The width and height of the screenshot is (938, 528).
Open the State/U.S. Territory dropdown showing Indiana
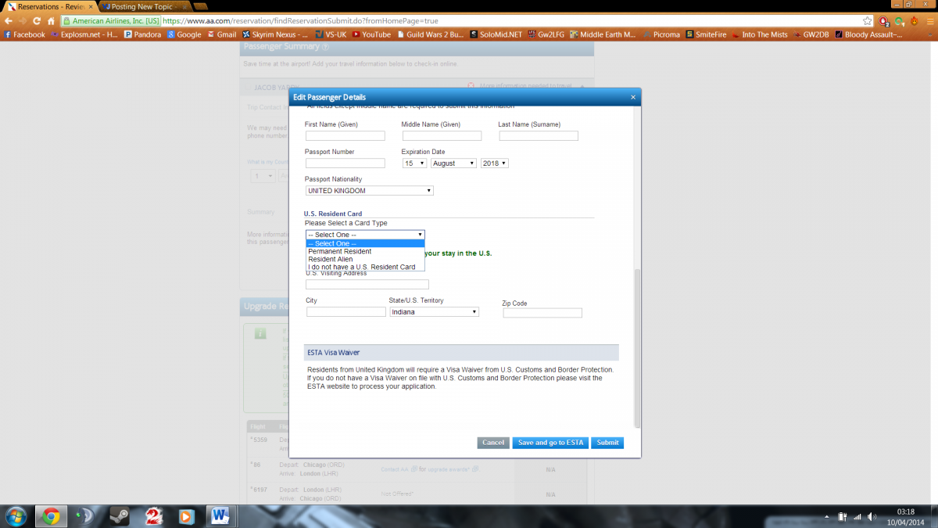point(434,311)
